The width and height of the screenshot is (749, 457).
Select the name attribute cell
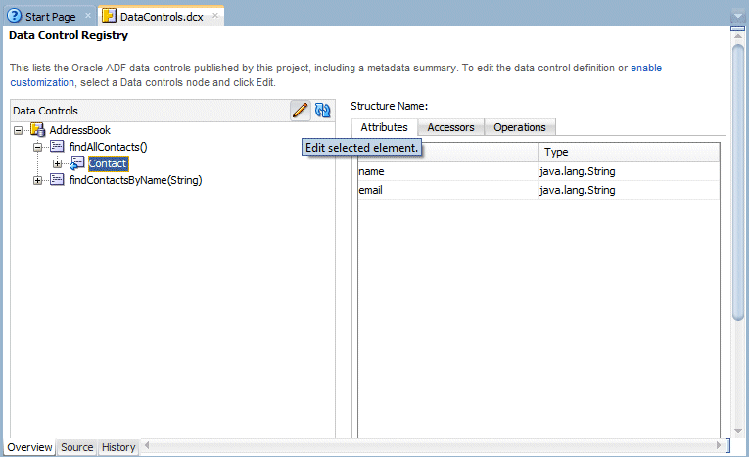(448, 171)
